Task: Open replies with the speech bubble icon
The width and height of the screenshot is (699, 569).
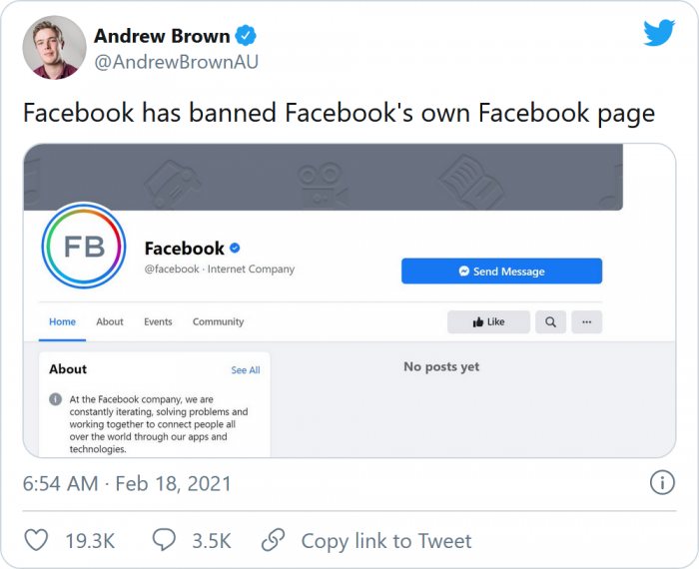Action: (165, 541)
